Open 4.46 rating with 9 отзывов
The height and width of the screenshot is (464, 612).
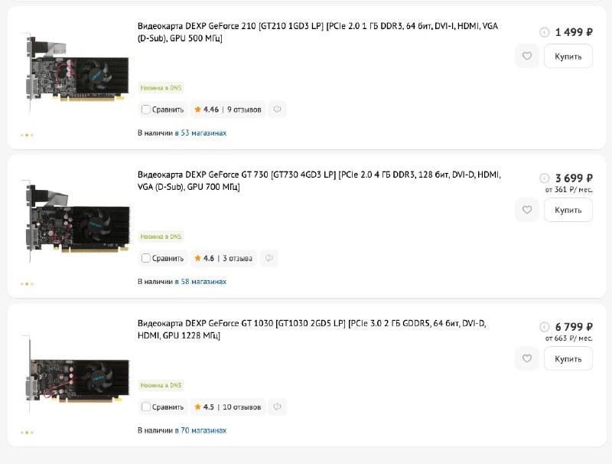[x=228, y=109]
